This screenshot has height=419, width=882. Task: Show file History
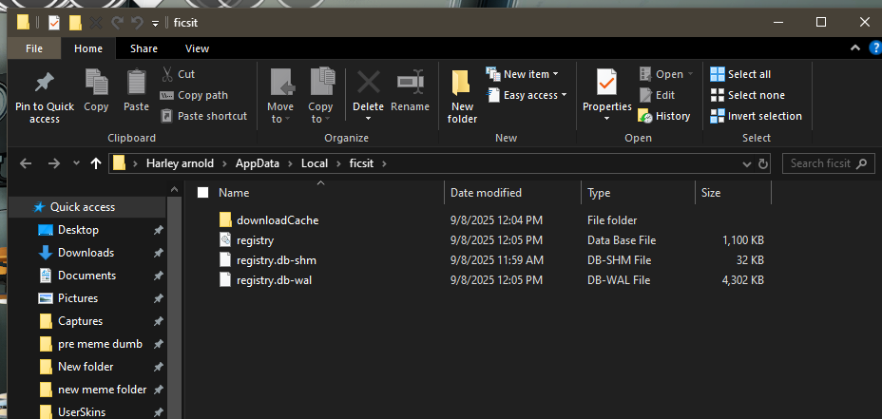[664, 116]
